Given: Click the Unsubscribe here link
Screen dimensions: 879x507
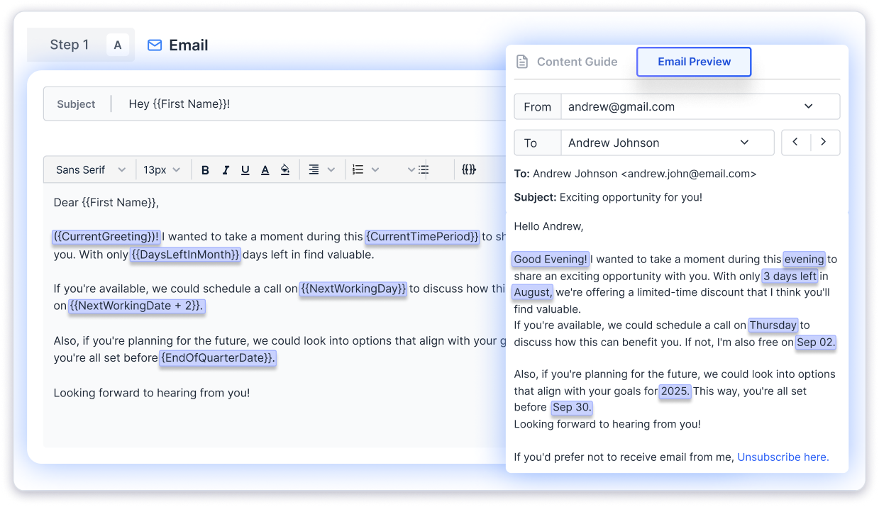Looking at the screenshot, I should [x=783, y=457].
